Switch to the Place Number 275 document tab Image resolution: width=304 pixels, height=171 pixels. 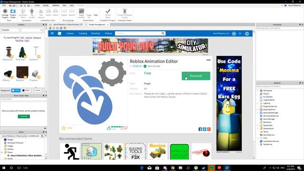[68, 25]
